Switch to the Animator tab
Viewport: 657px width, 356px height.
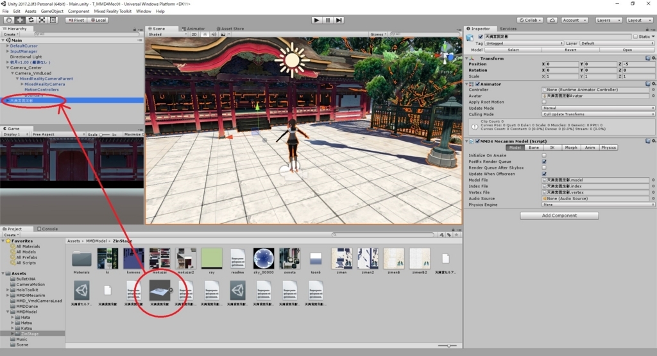[194, 28]
